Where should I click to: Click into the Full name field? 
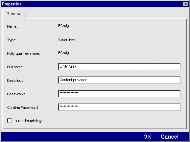[119, 66]
